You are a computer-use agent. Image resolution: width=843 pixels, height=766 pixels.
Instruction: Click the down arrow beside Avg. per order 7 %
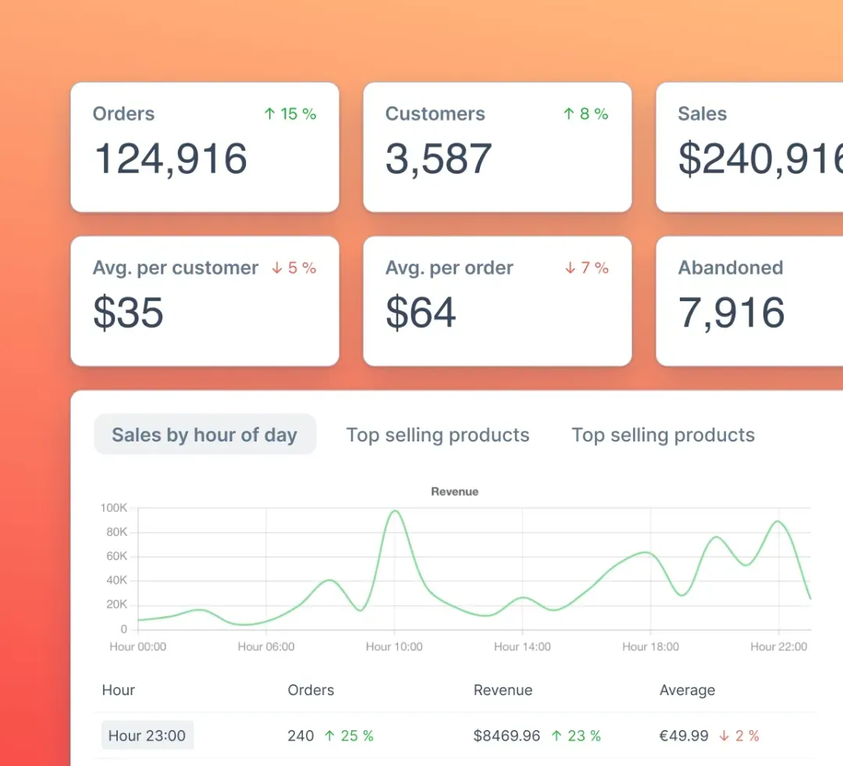coord(570,268)
